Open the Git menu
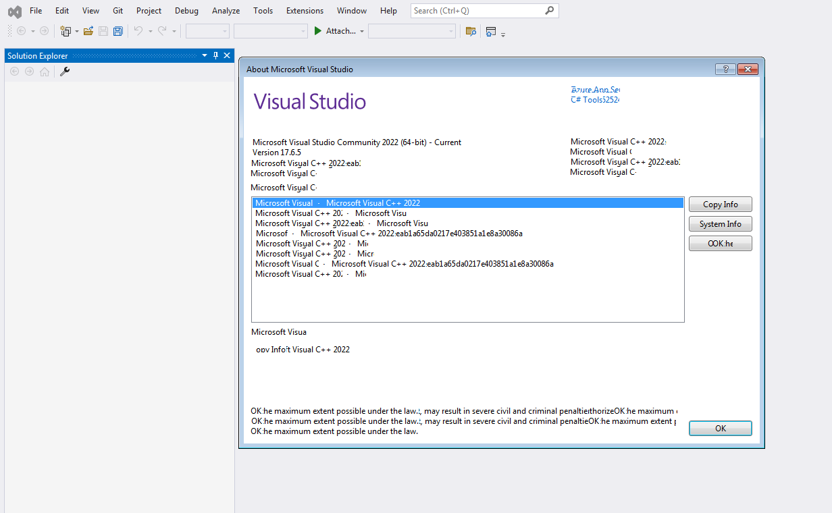 (x=118, y=11)
